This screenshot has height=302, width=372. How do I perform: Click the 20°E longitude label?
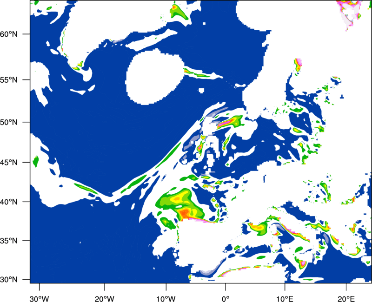(346, 299)
